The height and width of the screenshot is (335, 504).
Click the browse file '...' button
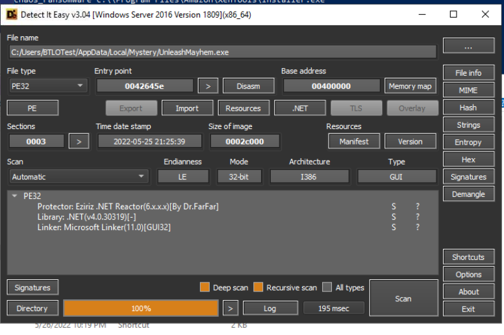[x=468, y=46]
